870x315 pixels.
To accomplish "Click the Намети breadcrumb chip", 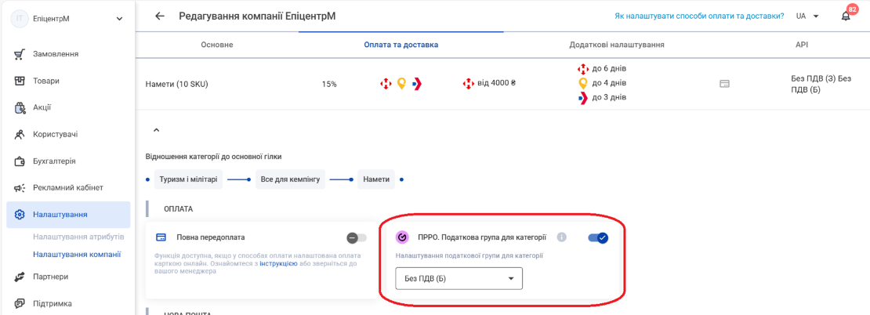I will (376, 179).
